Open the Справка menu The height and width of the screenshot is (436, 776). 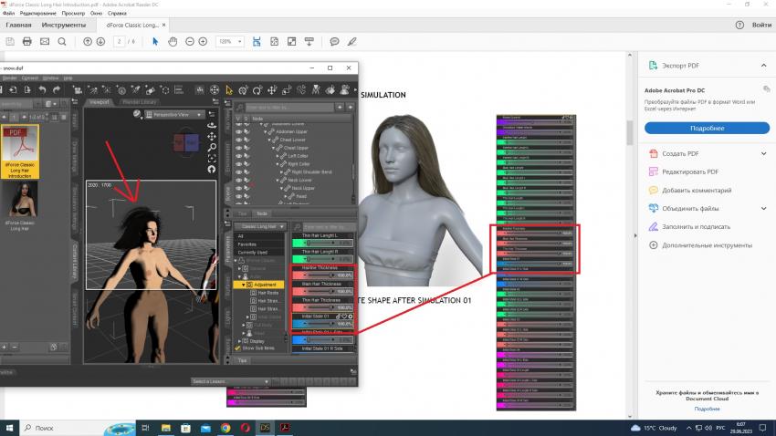[117, 14]
